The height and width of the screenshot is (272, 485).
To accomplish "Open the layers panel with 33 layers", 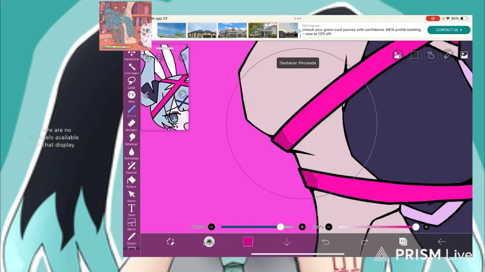I will coord(403,241).
